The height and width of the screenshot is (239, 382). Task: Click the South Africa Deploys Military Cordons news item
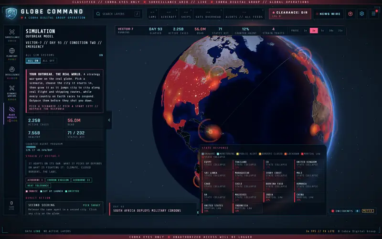[153, 209]
